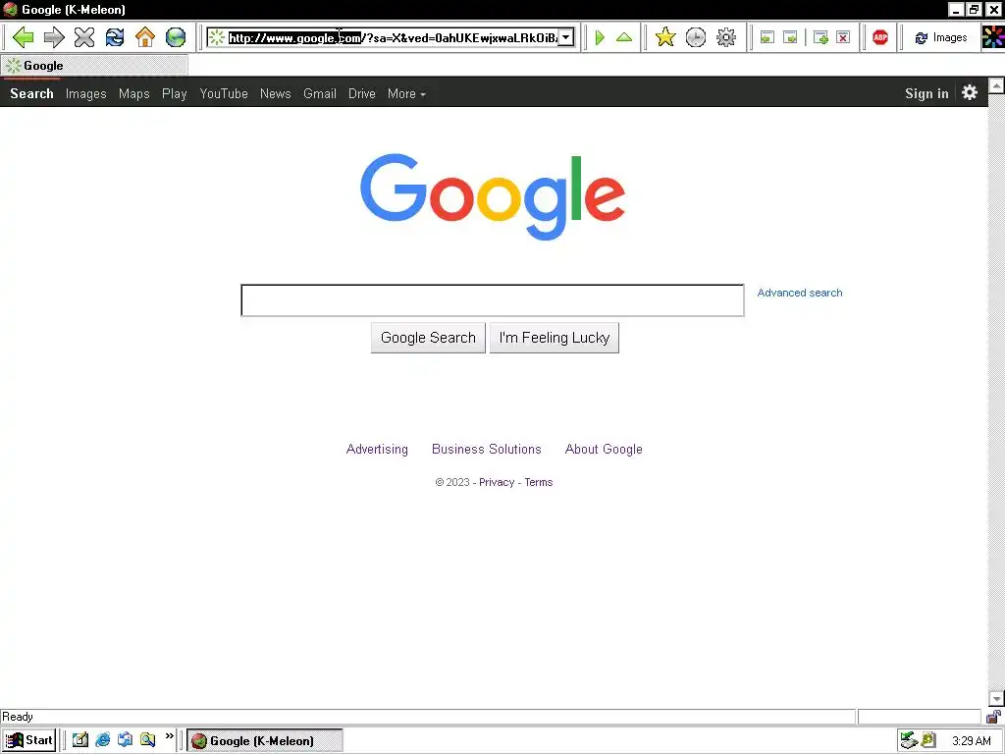Select Search in the Google top bar
This screenshot has height=754, width=1005.
coord(31,93)
